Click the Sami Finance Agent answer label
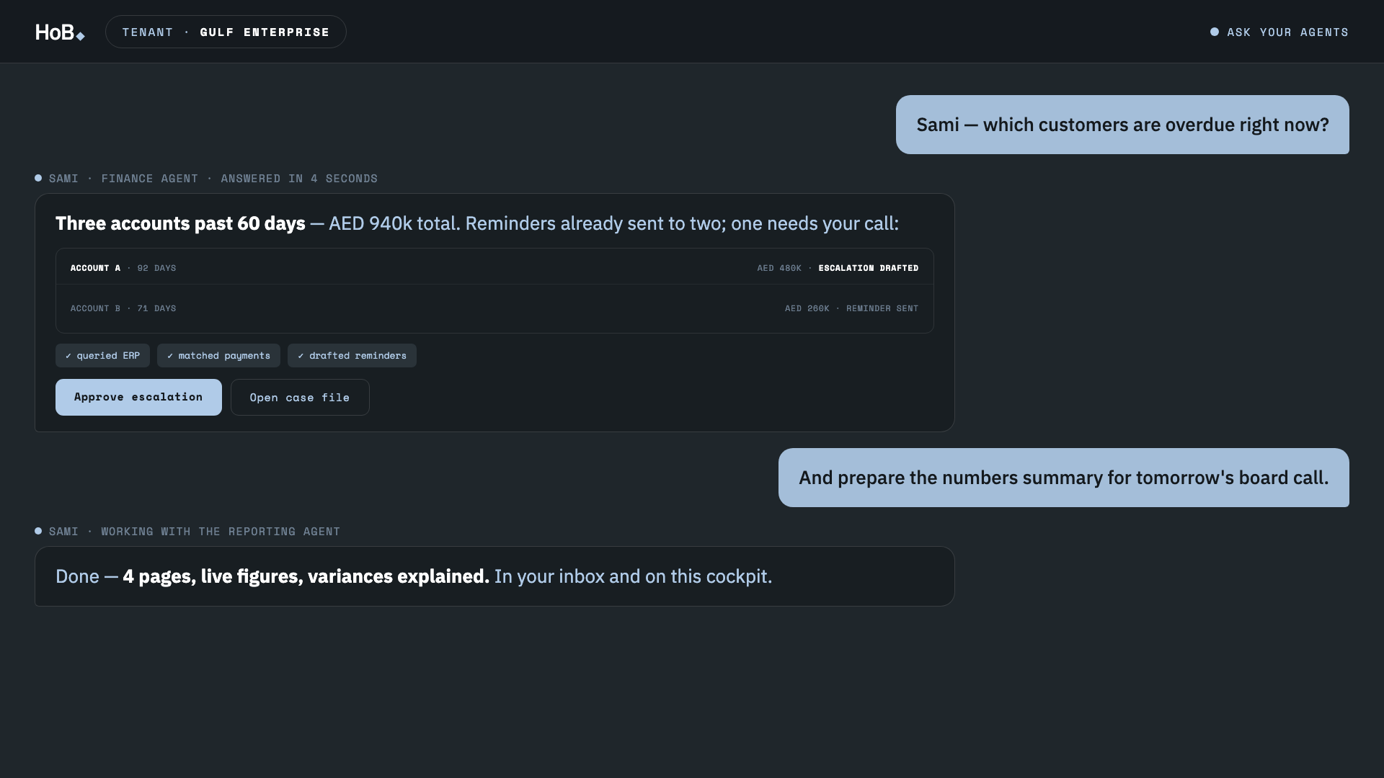Viewport: 1384px width, 778px height. (x=206, y=179)
